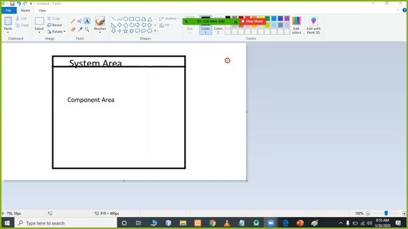Choose the Right triangle shape
This screenshot has height=229, width=408.
tap(113, 25)
